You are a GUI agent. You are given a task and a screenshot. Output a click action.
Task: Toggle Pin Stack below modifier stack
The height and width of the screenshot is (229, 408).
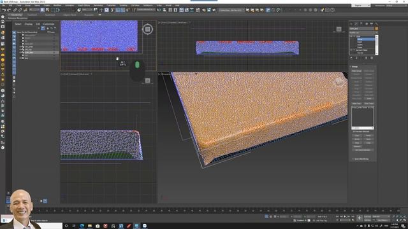[351, 58]
